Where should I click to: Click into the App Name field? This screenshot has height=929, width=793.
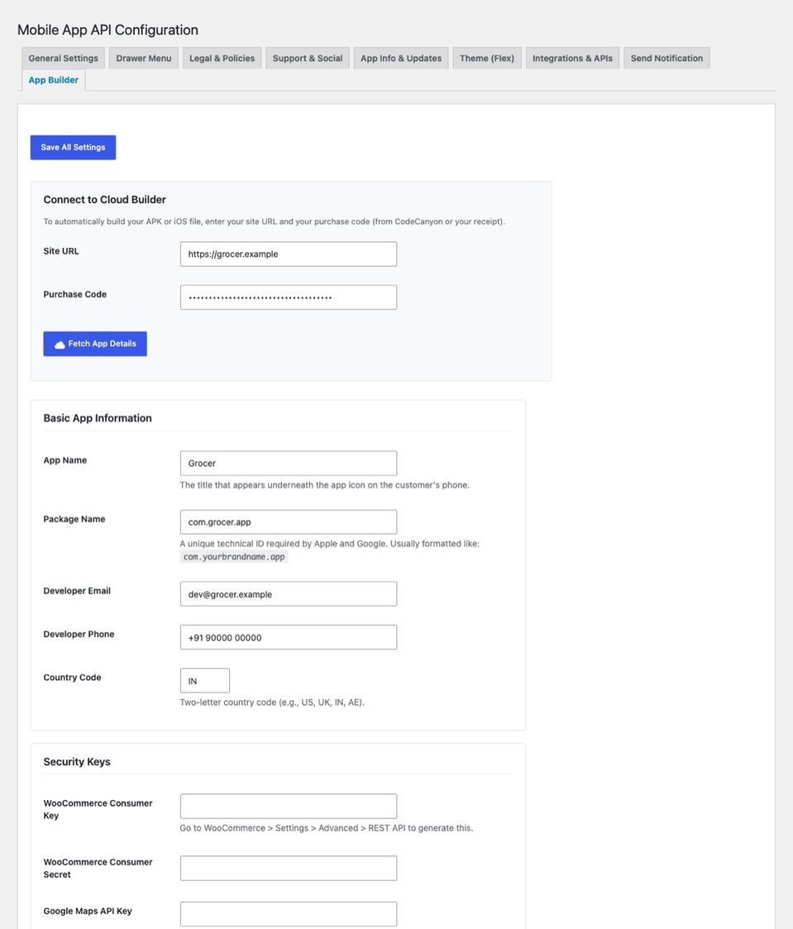289,464
